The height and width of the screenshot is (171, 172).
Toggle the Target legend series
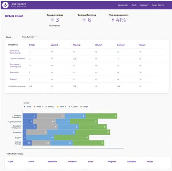tap(84, 107)
